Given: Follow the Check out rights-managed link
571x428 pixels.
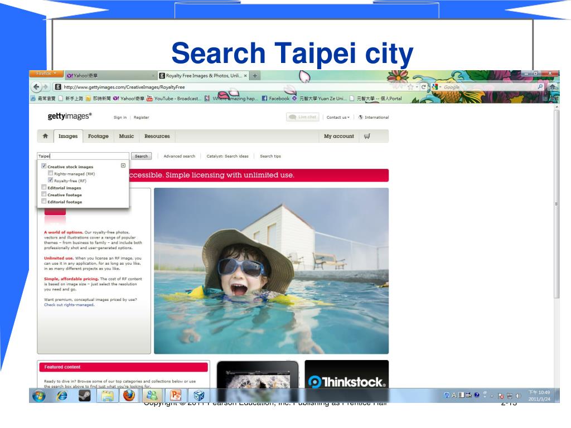Looking at the screenshot, I should point(69,305).
